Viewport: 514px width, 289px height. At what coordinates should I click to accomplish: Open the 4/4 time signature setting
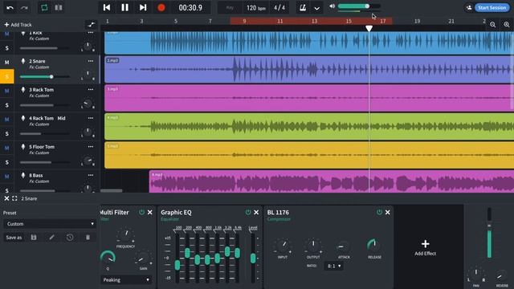(x=279, y=7)
